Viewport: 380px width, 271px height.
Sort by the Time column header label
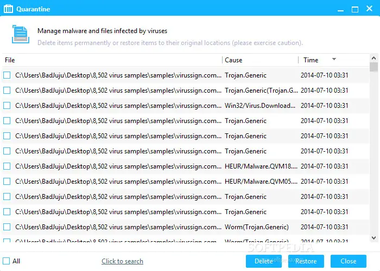(311, 60)
